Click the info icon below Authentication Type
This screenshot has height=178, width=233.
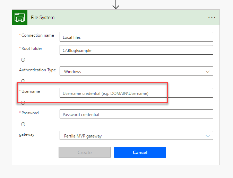click(x=23, y=81)
